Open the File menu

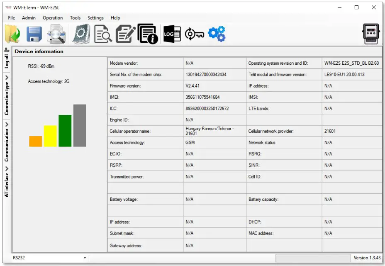tap(12, 18)
